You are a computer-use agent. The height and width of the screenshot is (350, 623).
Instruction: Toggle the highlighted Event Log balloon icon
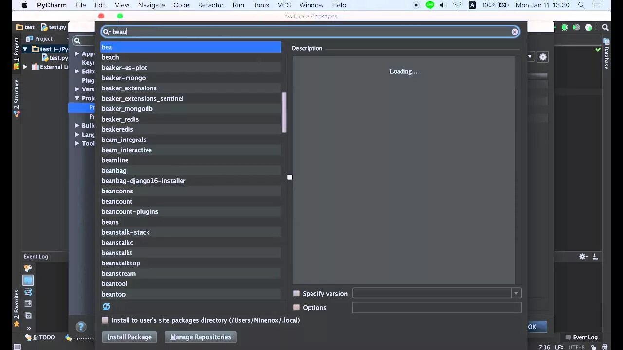point(28,280)
